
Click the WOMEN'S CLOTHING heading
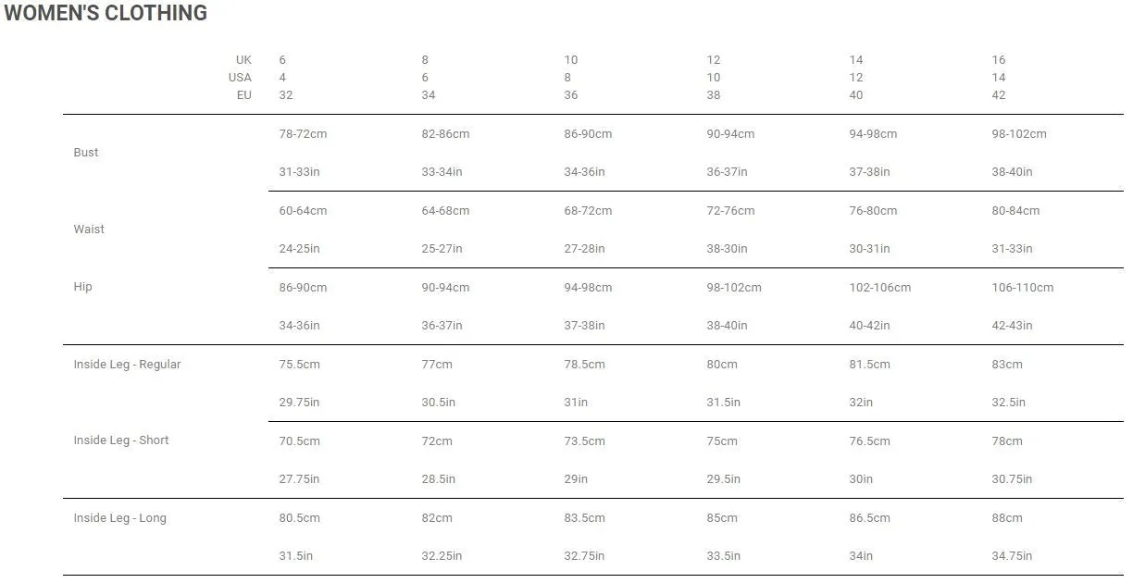pos(106,13)
